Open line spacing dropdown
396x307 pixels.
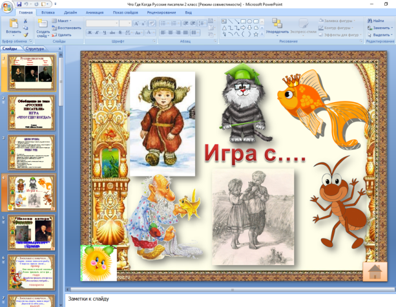pos(202,24)
